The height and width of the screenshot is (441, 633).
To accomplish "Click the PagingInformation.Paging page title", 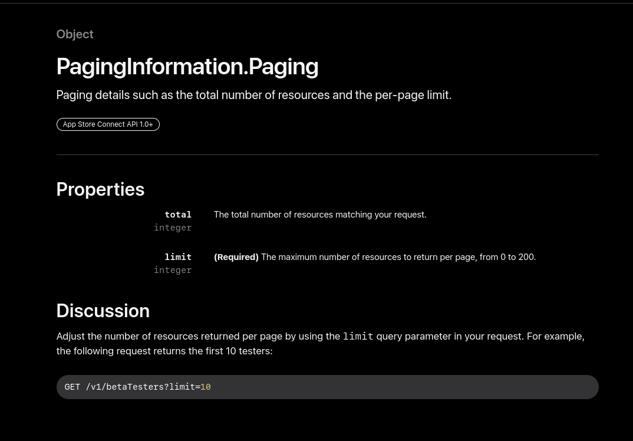I will tap(187, 67).
